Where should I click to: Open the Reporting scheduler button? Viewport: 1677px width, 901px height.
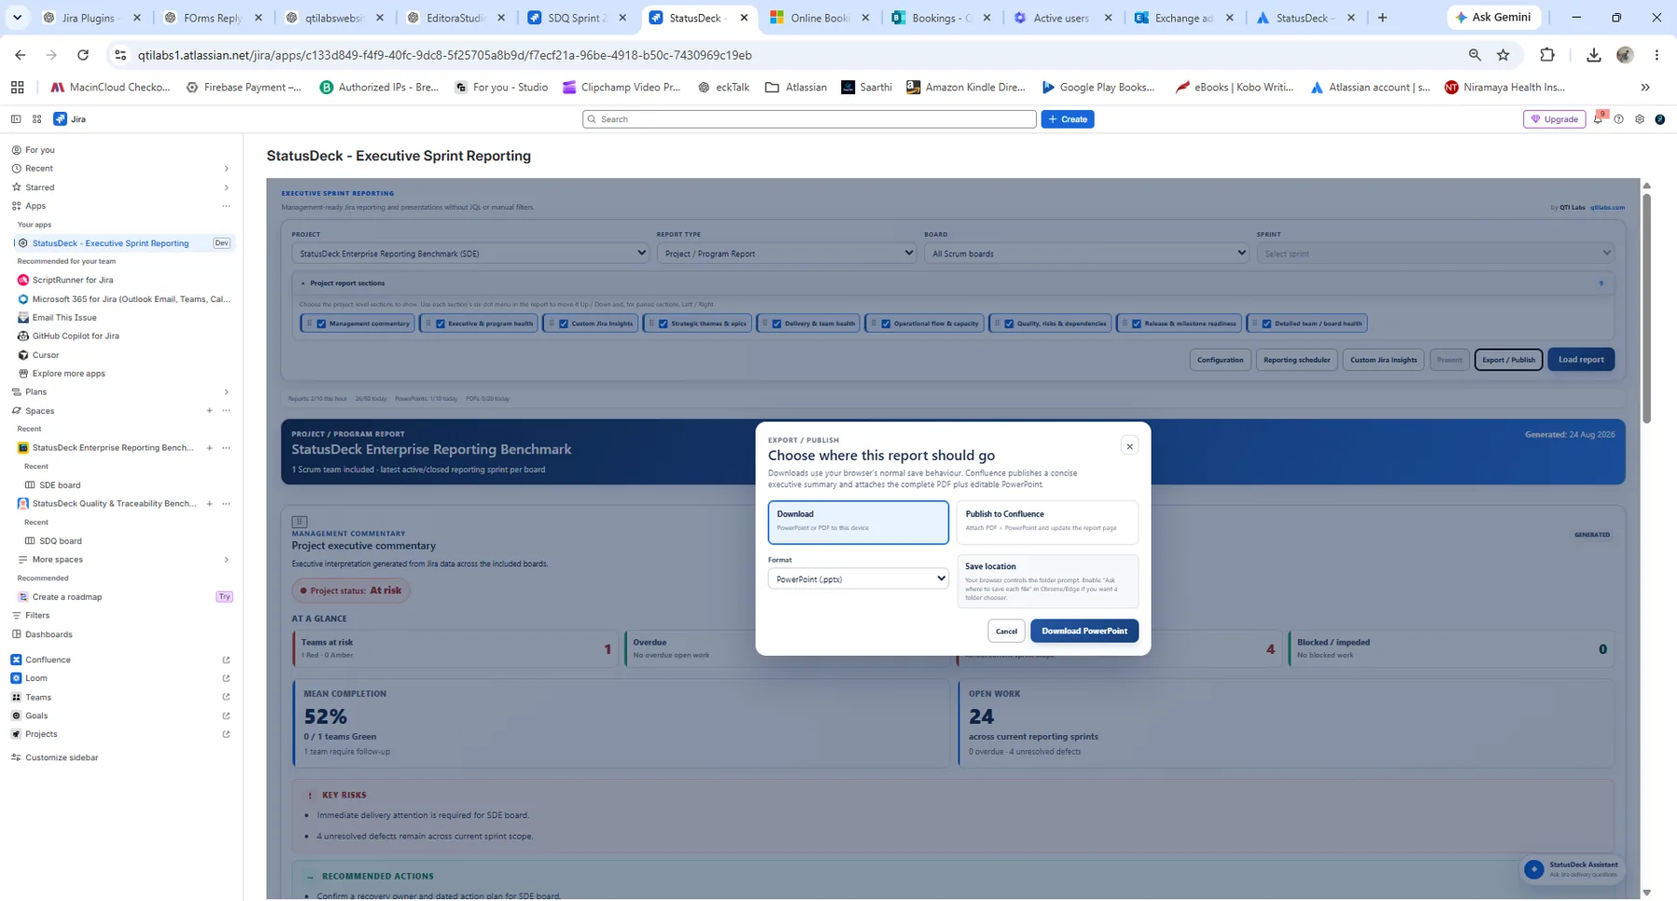point(1296,360)
